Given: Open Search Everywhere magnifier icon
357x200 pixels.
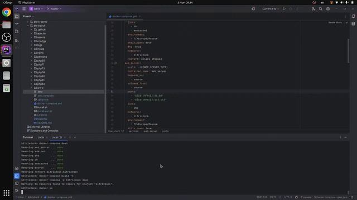Looking at the screenshot, I should point(321,9).
